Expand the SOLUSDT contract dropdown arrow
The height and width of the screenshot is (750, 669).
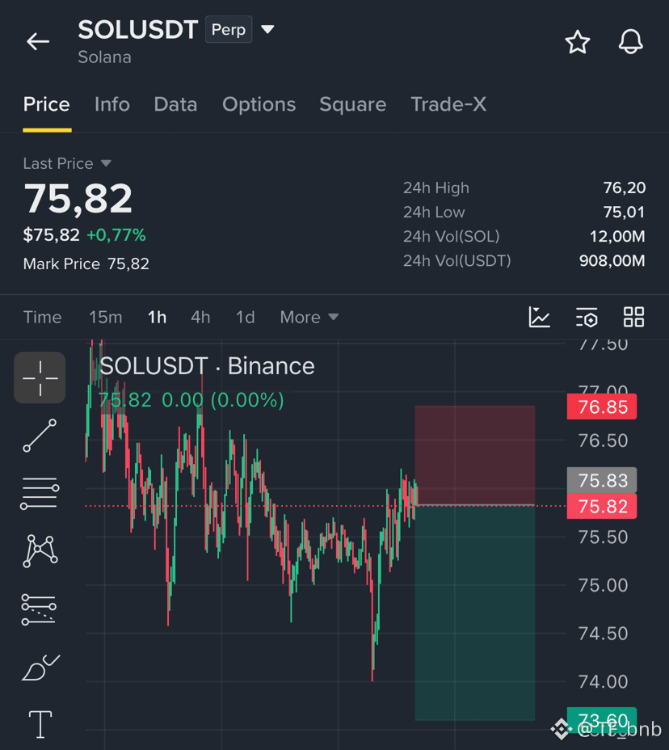pyautogui.click(x=267, y=30)
